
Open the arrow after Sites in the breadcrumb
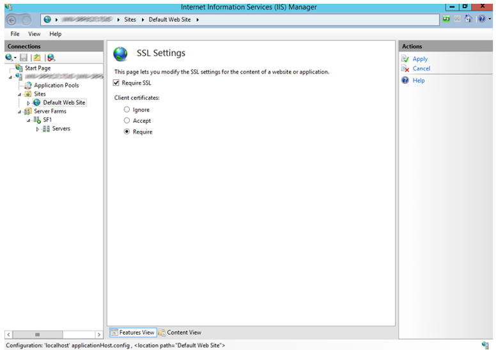coord(143,20)
